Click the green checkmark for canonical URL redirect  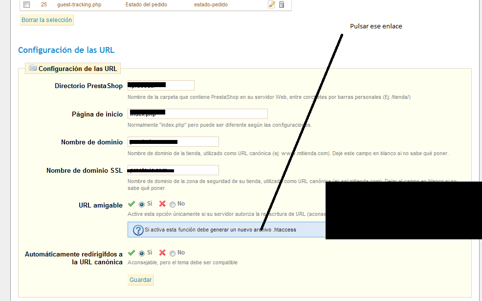(x=131, y=253)
